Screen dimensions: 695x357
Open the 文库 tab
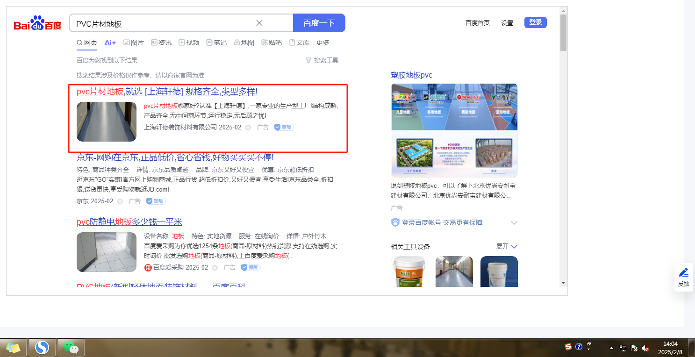pos(299,43)
